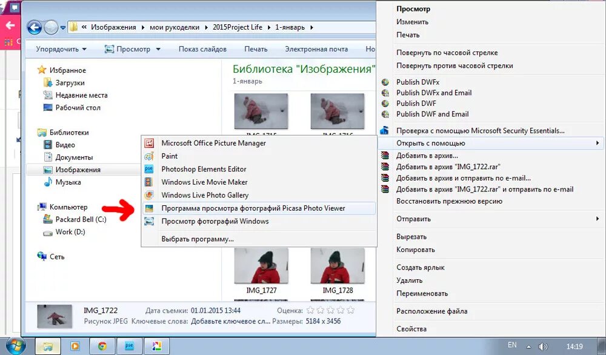
Task: Click 'Недавние места' in the sidebar
Action: (81, 95)
